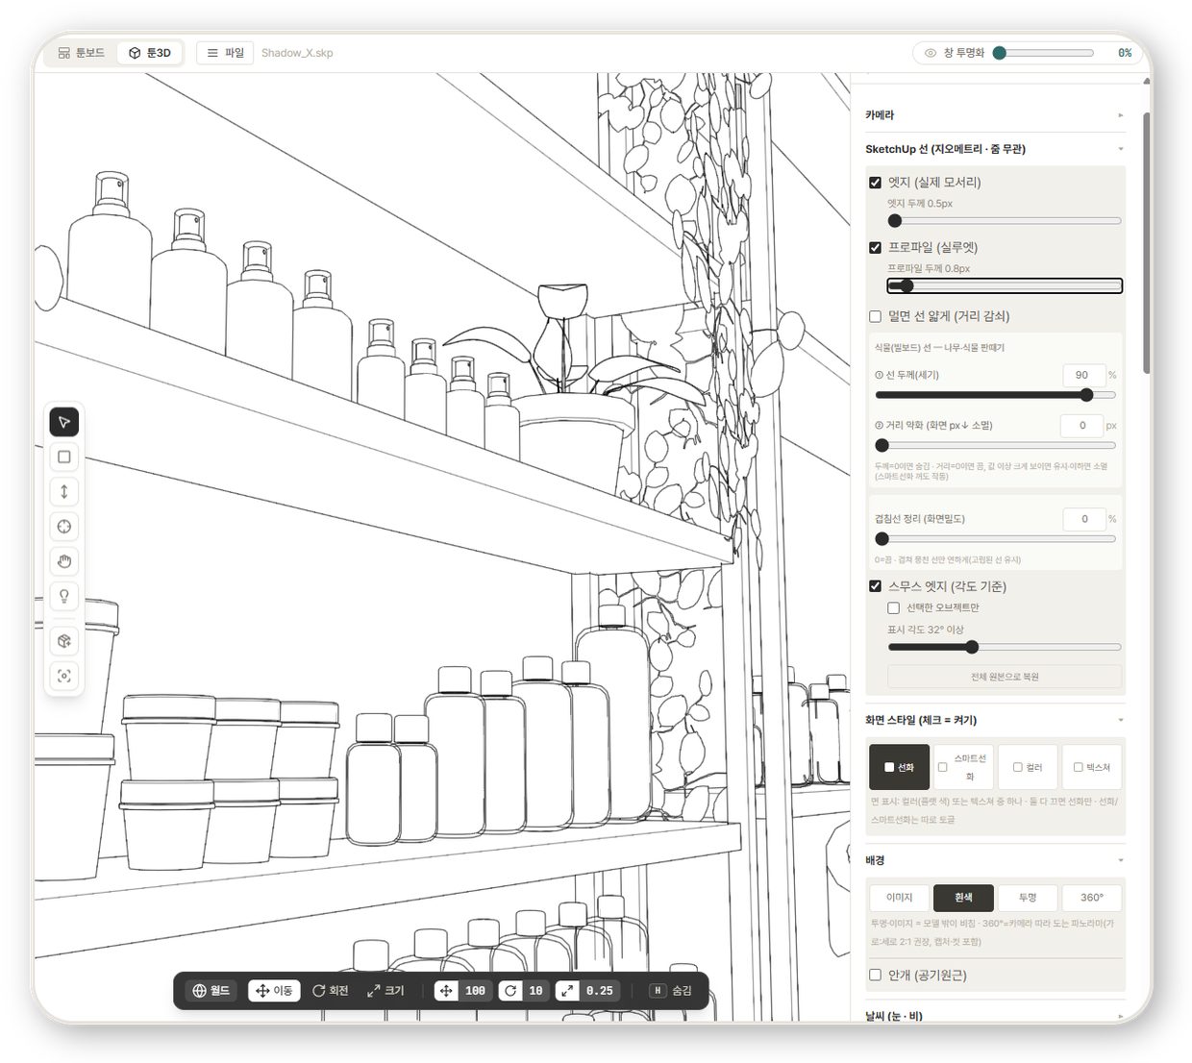The height and width of the screenshot is (1063, 1192).
Task: Collapse the 배경 section
Action: 994,860
